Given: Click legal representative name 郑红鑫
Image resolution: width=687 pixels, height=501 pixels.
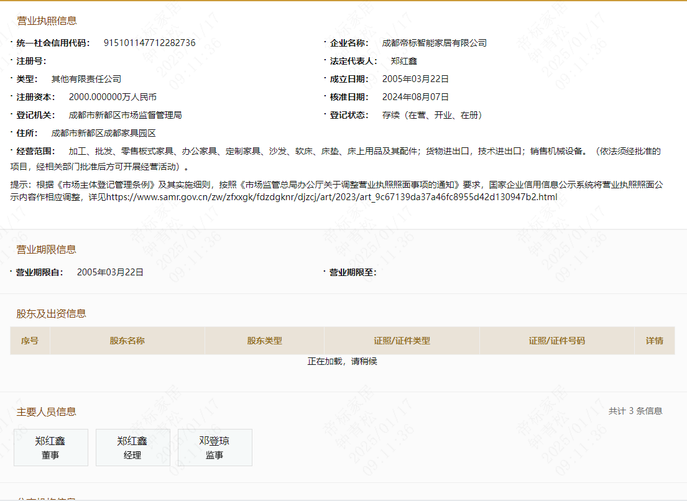Looking at the screenshot, I should 404,61.
